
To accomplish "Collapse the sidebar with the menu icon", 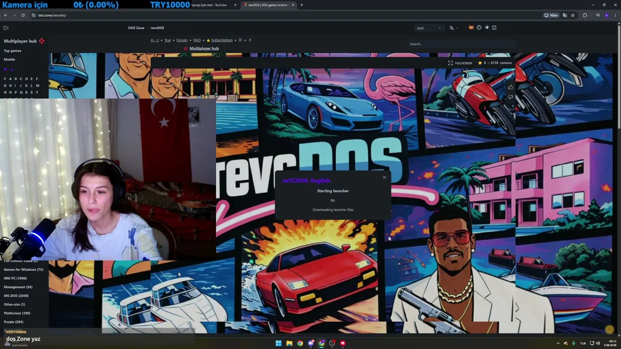I will click(6, 28).
